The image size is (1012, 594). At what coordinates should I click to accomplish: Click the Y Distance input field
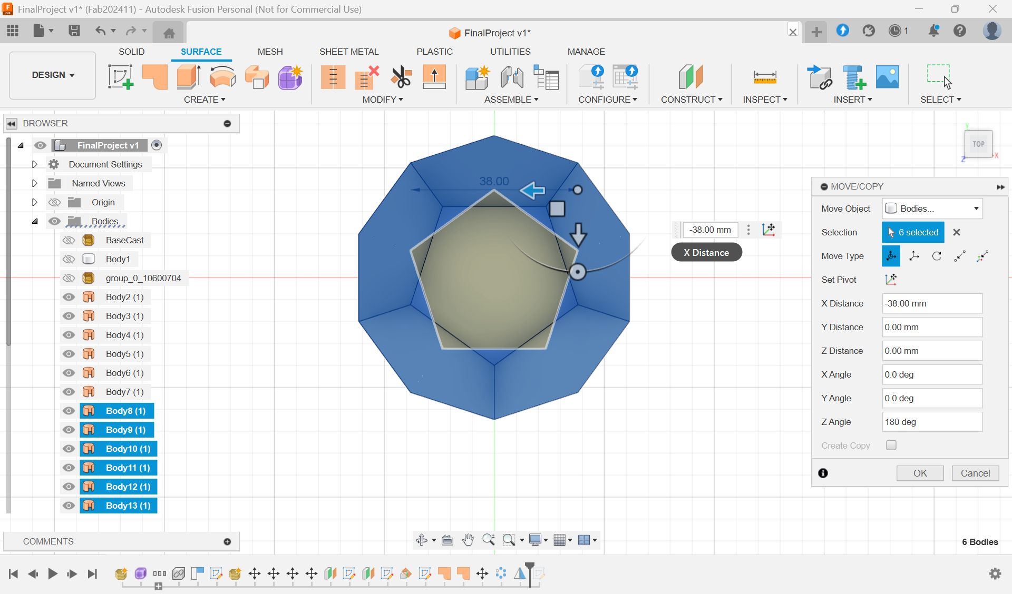point(932,327)
